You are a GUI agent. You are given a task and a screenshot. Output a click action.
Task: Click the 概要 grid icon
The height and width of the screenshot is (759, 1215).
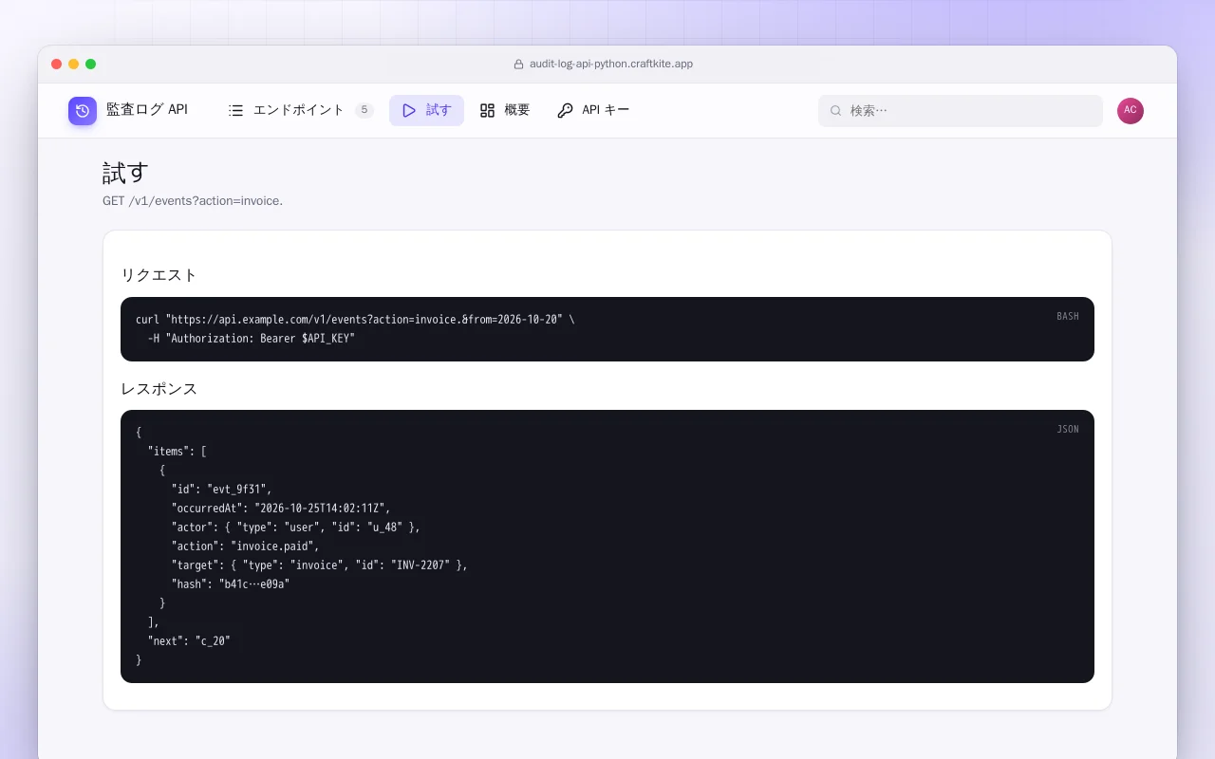[487, 110]
